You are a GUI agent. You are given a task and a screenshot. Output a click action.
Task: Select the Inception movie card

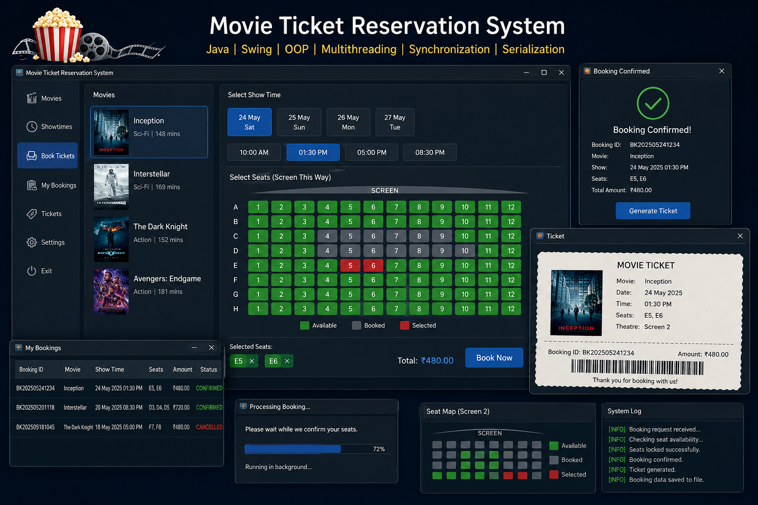pos(149,132)
